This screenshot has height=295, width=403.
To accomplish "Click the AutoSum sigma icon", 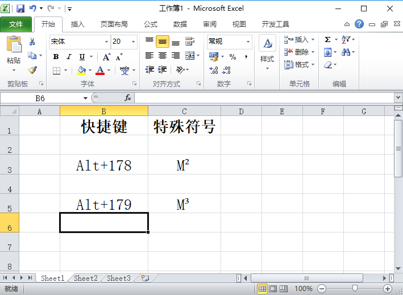I will 327,40.
